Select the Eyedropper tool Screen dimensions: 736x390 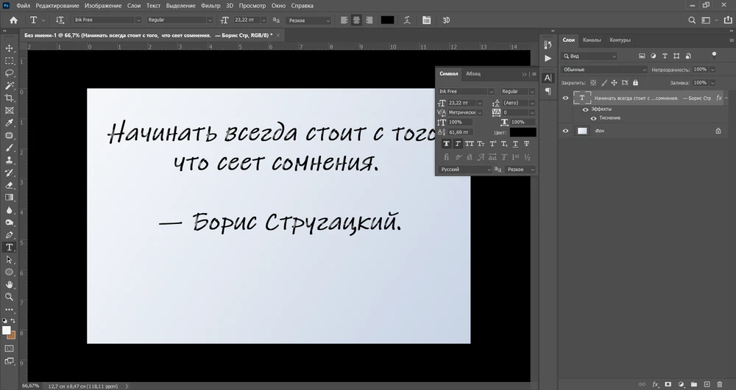[x=10, y=123]
